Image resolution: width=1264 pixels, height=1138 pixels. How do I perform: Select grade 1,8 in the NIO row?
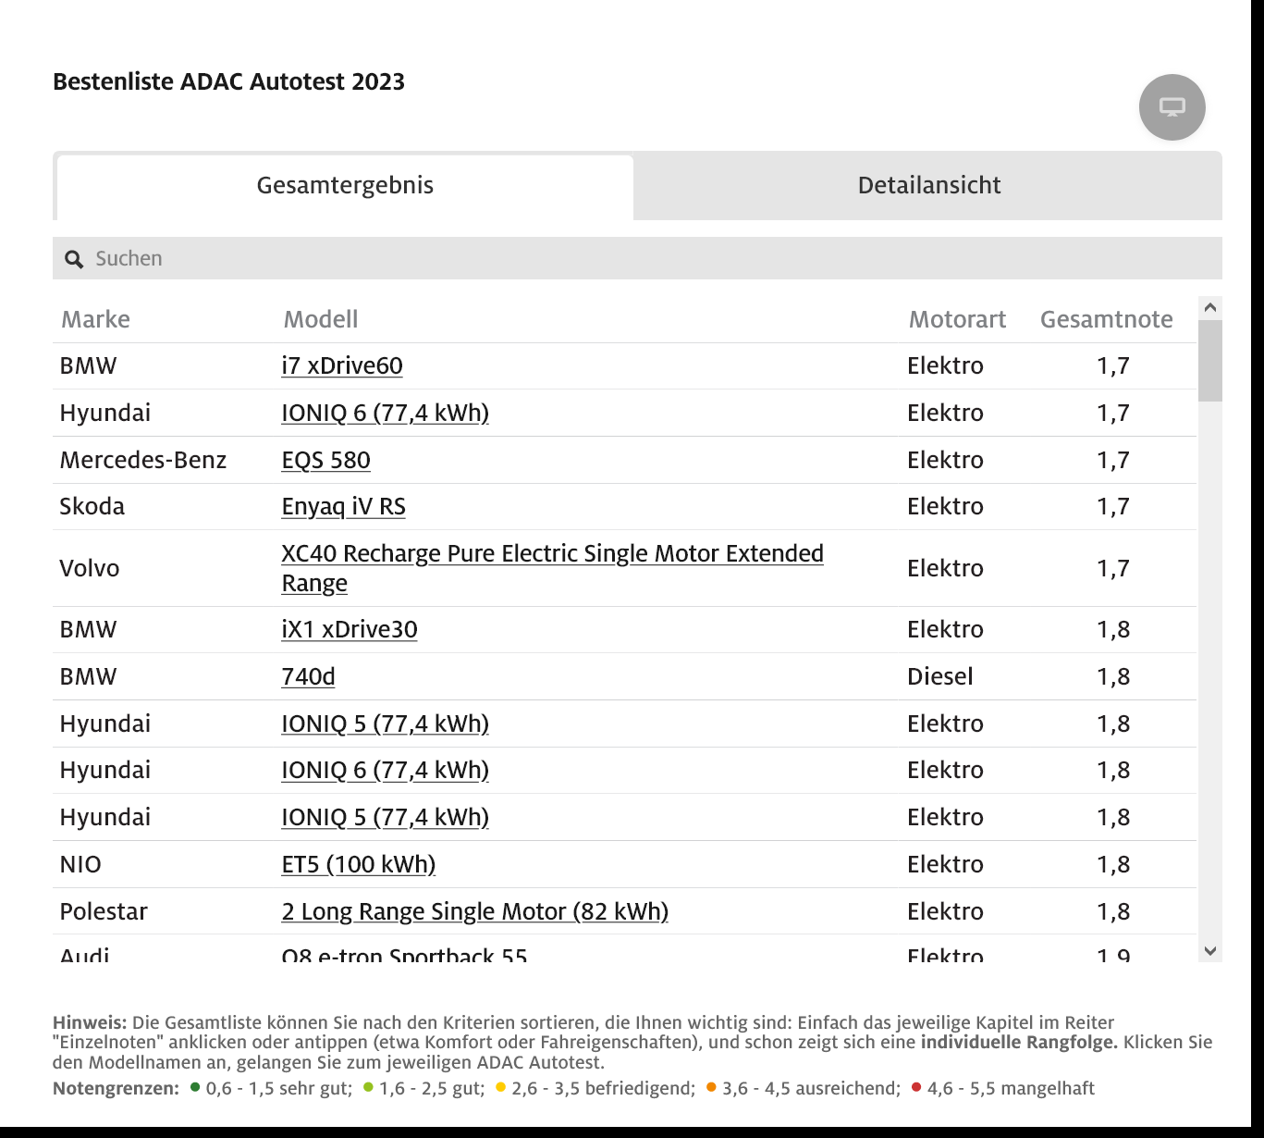(1113, 864)
